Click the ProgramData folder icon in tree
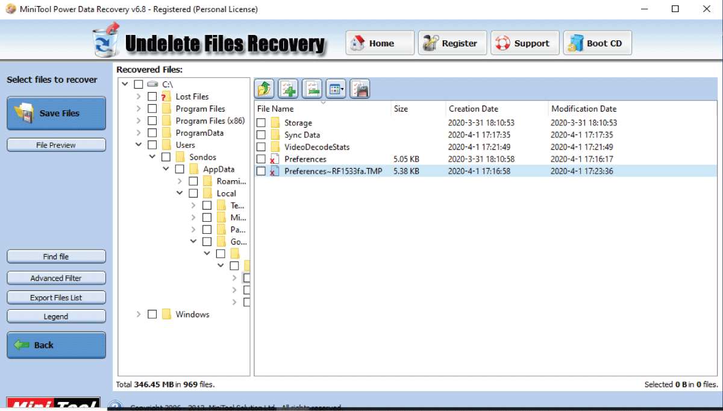This screenshot has width=723, height=411. (x=166, y=133)
